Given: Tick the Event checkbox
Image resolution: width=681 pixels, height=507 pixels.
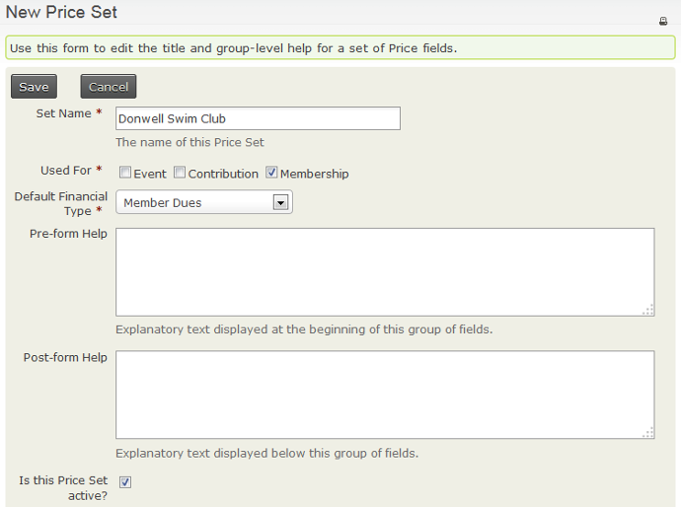Looking at the screenshot, I should click(x=125, y=173).
